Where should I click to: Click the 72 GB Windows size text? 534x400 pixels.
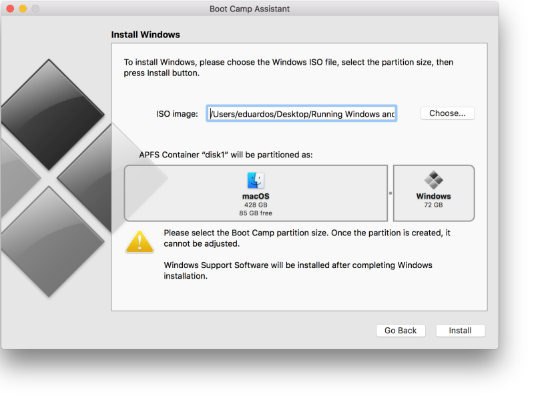434,205
